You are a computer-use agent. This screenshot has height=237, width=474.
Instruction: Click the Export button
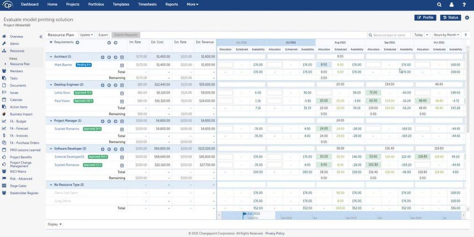pos(103,35)
